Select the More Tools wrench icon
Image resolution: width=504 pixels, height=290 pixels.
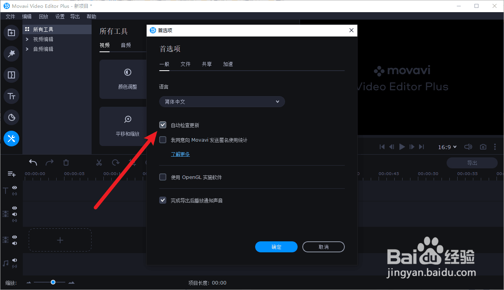tap(11, 139)
